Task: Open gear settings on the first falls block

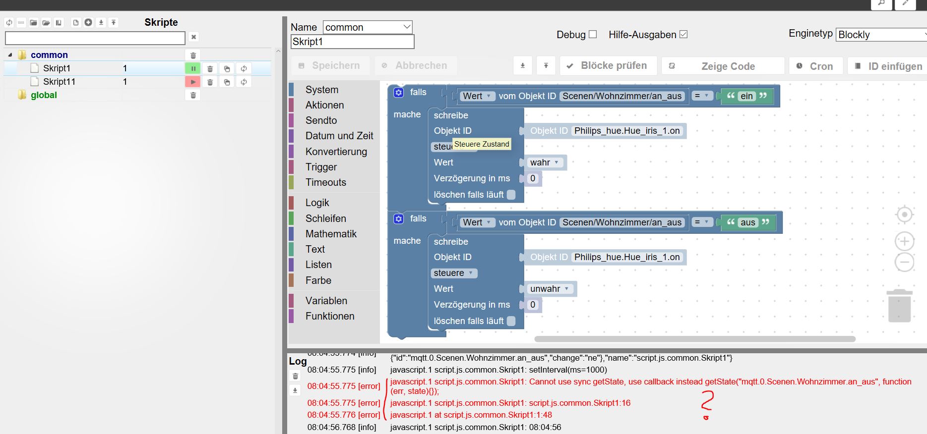Action: click(x=399, y=92)
